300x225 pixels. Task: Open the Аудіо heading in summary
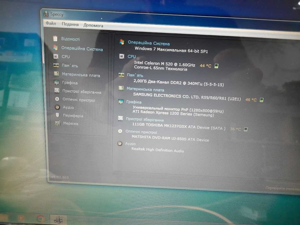click(x=130, y=143)
